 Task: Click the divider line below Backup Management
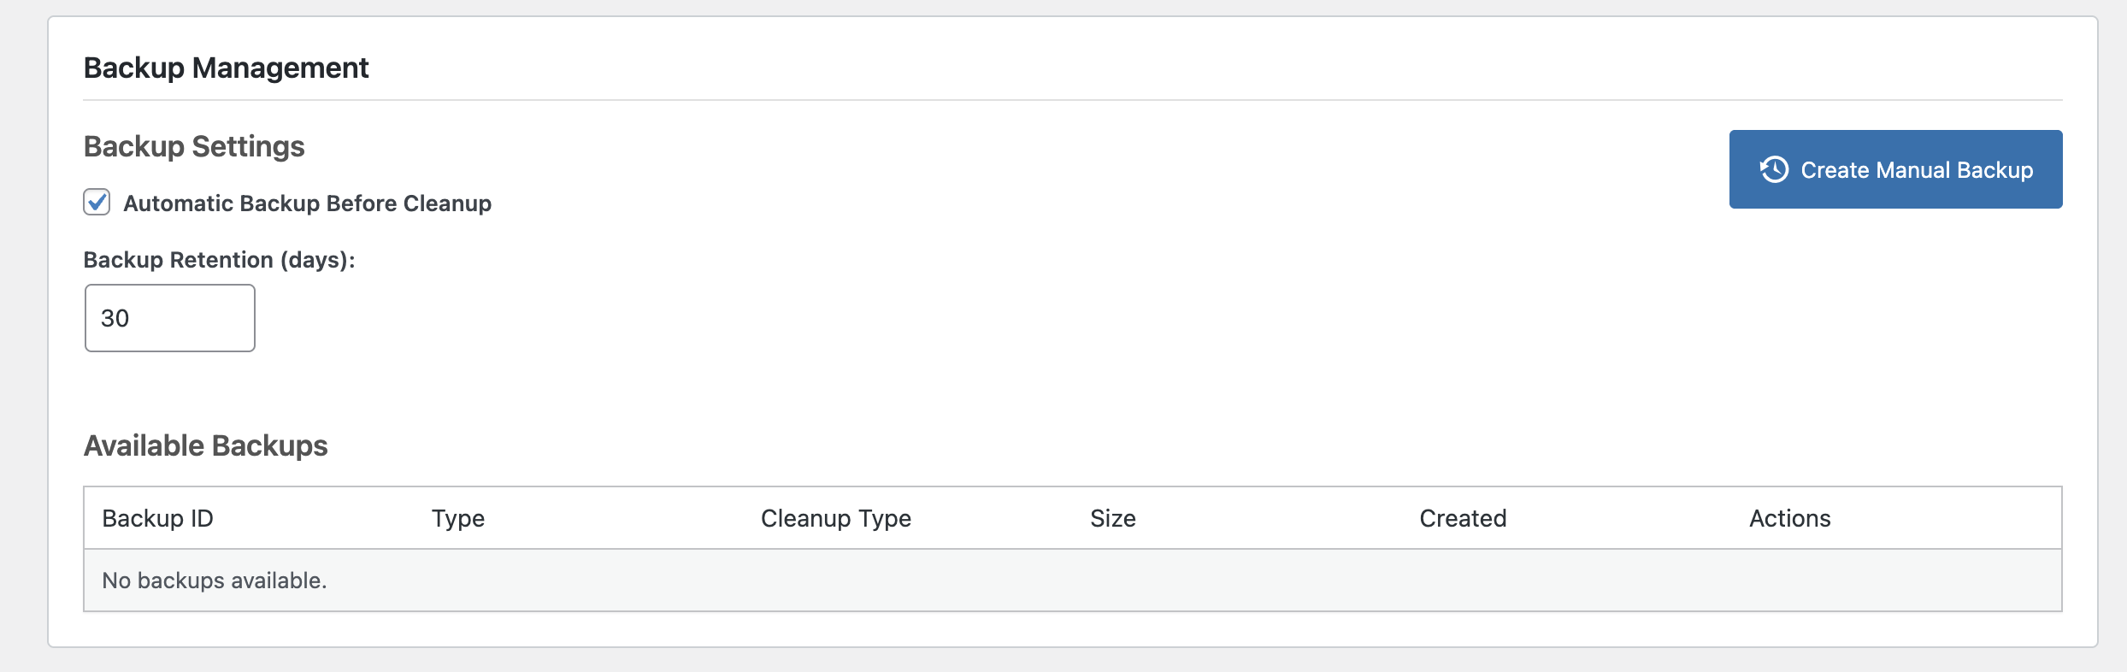[x=1072, y=100]
